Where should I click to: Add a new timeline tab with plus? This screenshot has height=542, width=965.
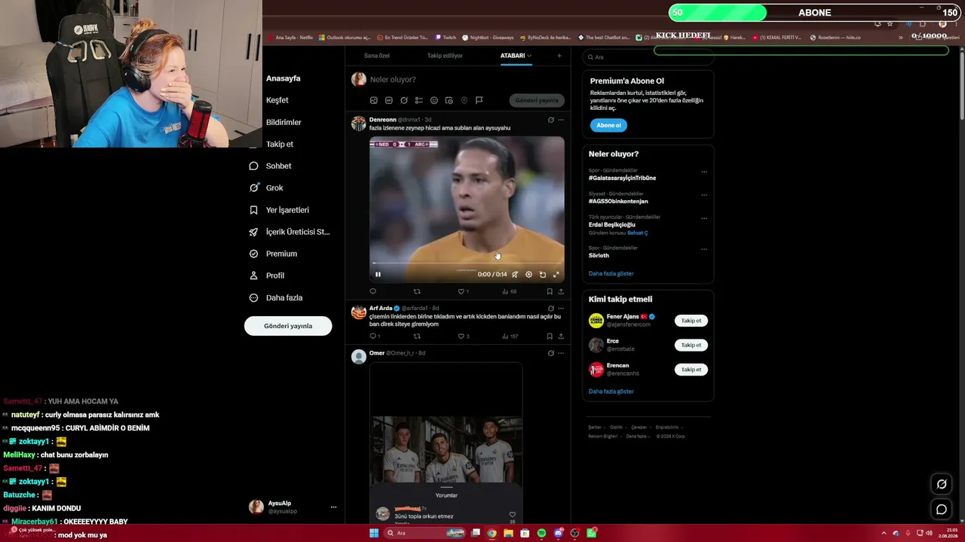coord(559,56)
